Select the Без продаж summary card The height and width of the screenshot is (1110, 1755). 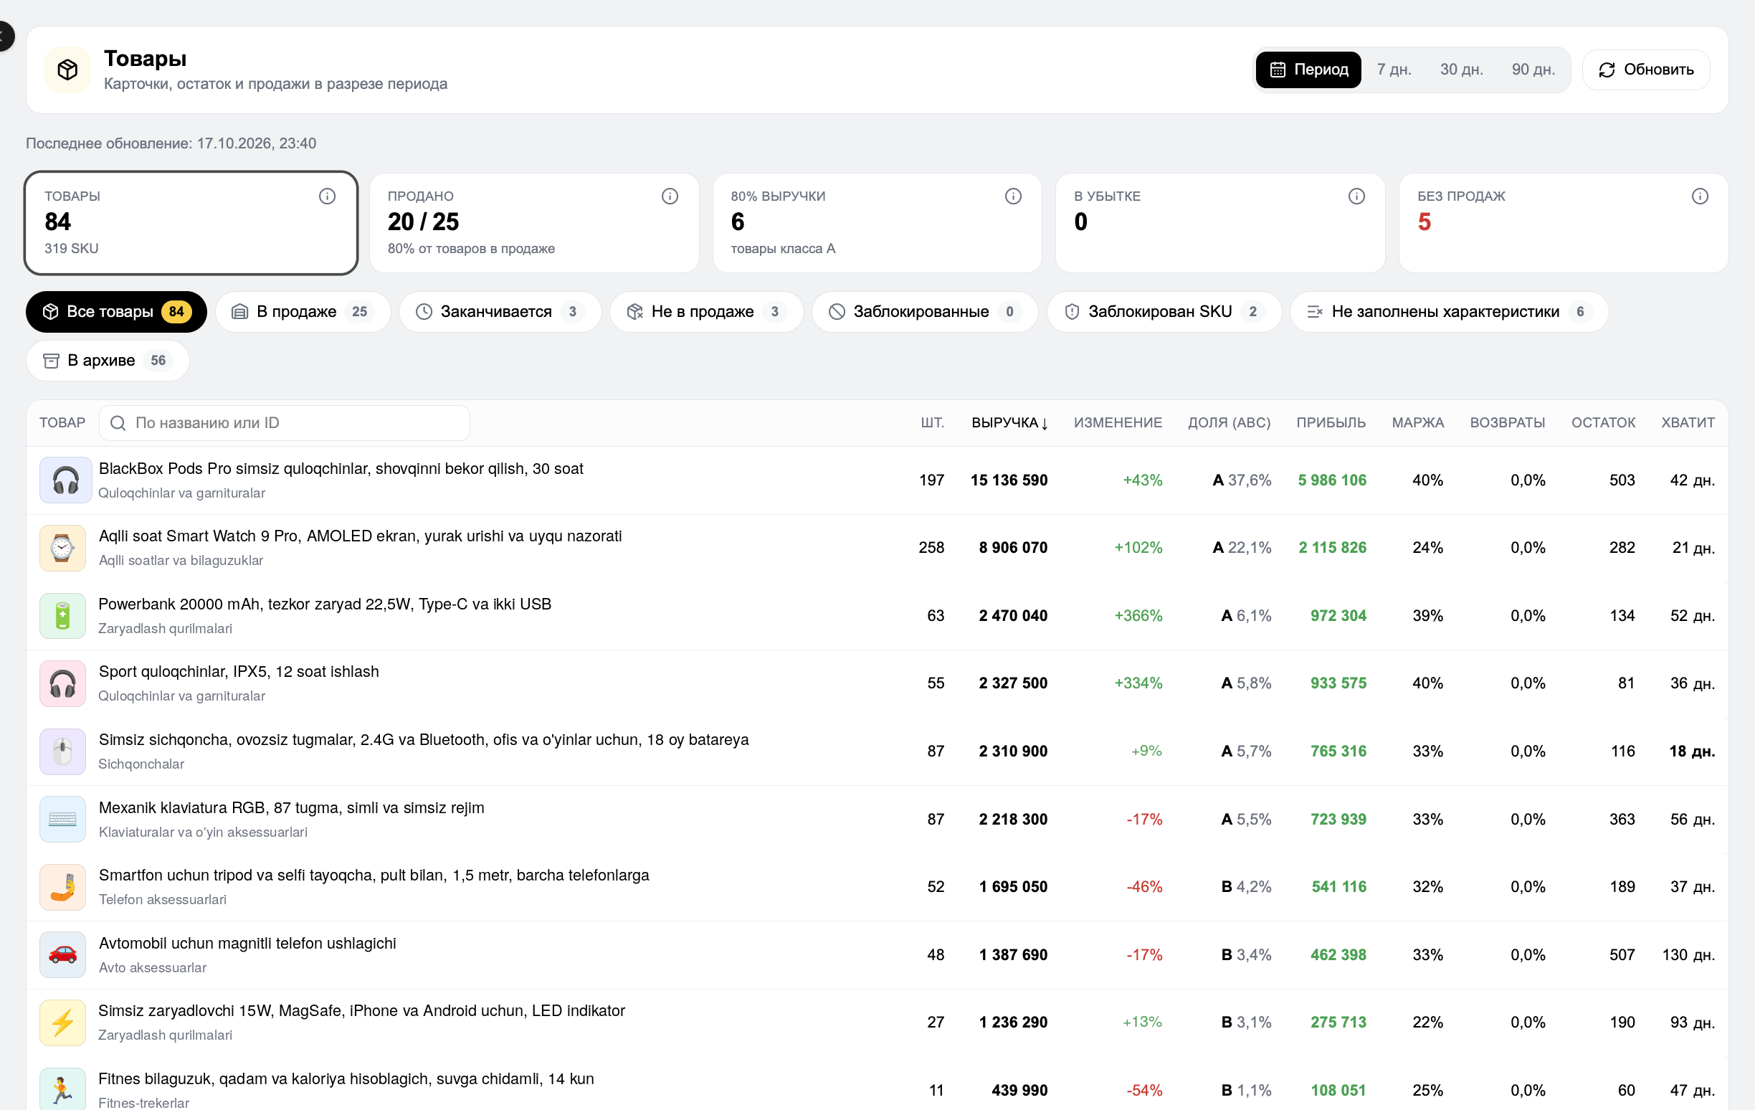coord(1563,223)
